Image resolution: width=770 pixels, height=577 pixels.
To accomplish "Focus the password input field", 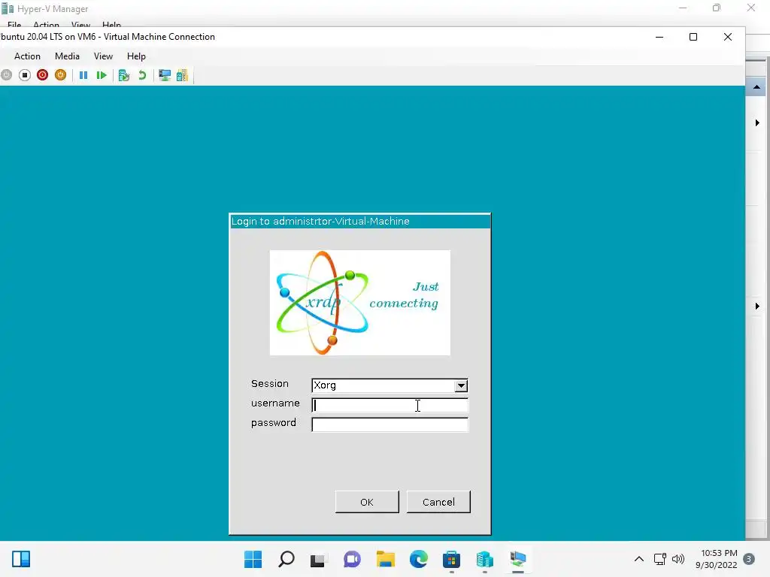I will 390,424.
